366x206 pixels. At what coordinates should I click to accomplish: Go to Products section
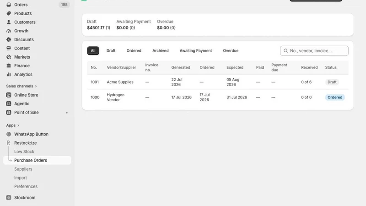point(23,13)
